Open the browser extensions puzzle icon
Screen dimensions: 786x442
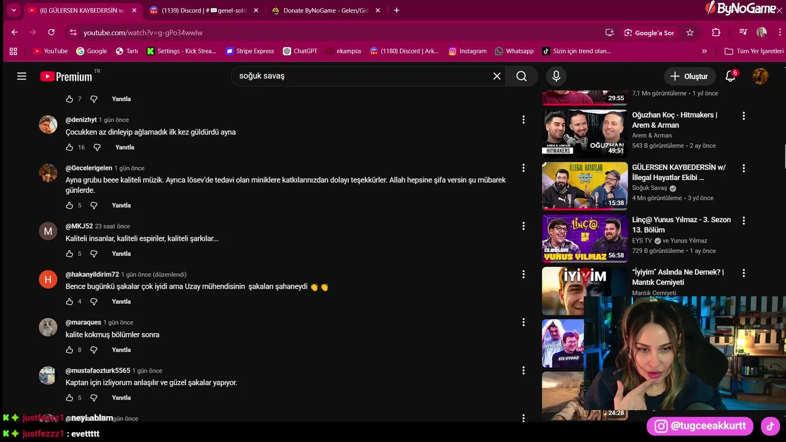pyautogui.click(x=716, y=33)
